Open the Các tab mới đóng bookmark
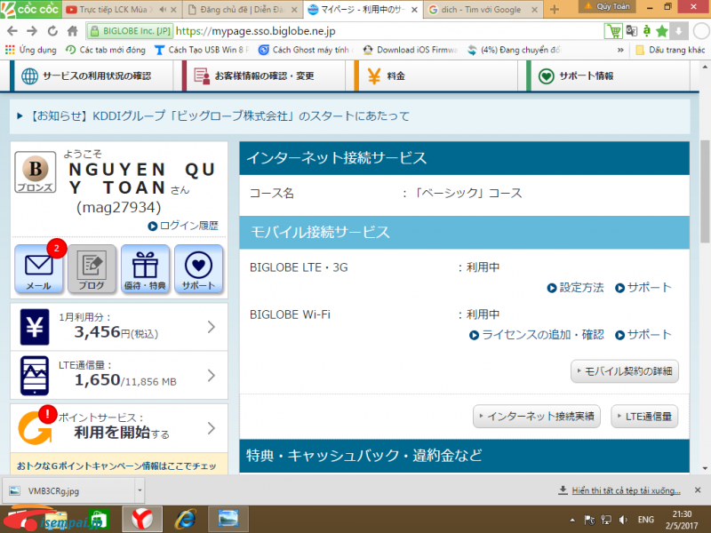The width and height of the screenshot is (711, 533). [x=106, y=50]
